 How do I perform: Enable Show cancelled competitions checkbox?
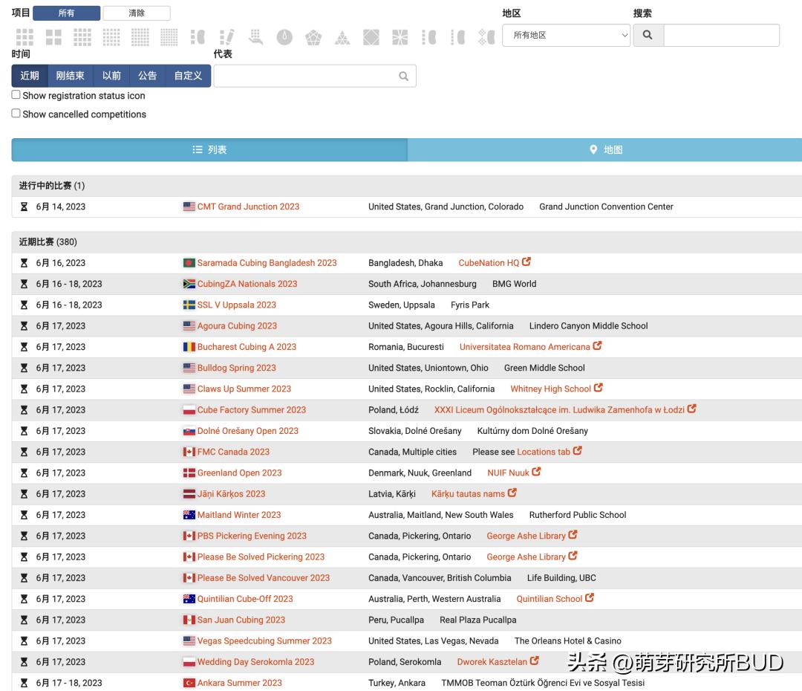(16, 114)
